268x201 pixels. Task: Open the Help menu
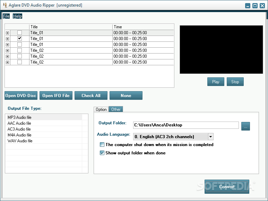17,16
